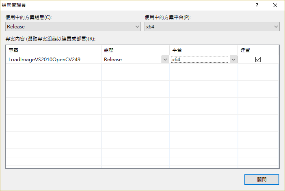Click the 平台 column header
This screenshot has width=285, height=191.
(x=203, y=50)
